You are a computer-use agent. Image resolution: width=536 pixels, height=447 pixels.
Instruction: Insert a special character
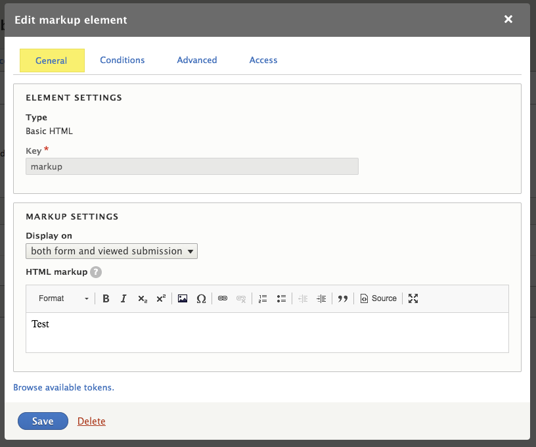202,298
